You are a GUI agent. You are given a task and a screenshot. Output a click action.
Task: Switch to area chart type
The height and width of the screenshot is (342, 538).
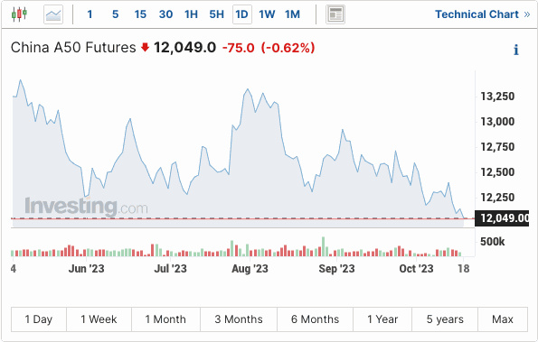53,14
